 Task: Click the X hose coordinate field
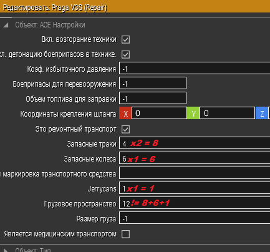point(159,113)
